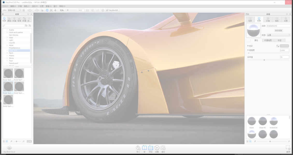This screenshot has height=155, width=293.
Task: Open the 环境 library tab
Action: point(15,19)
